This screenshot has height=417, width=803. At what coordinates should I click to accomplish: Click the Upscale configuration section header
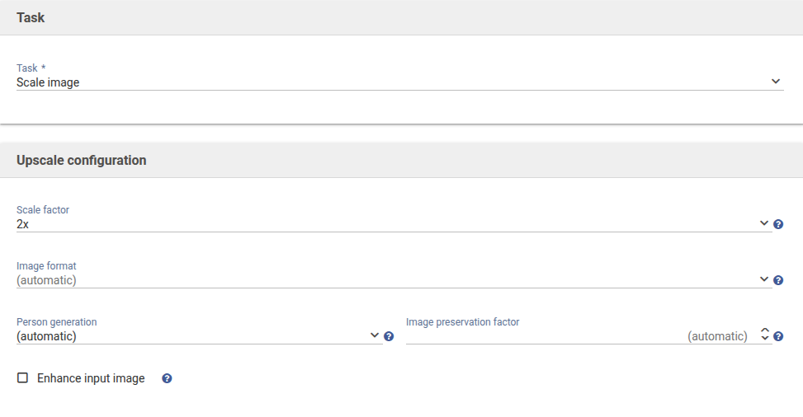click(x=81, y=161)
